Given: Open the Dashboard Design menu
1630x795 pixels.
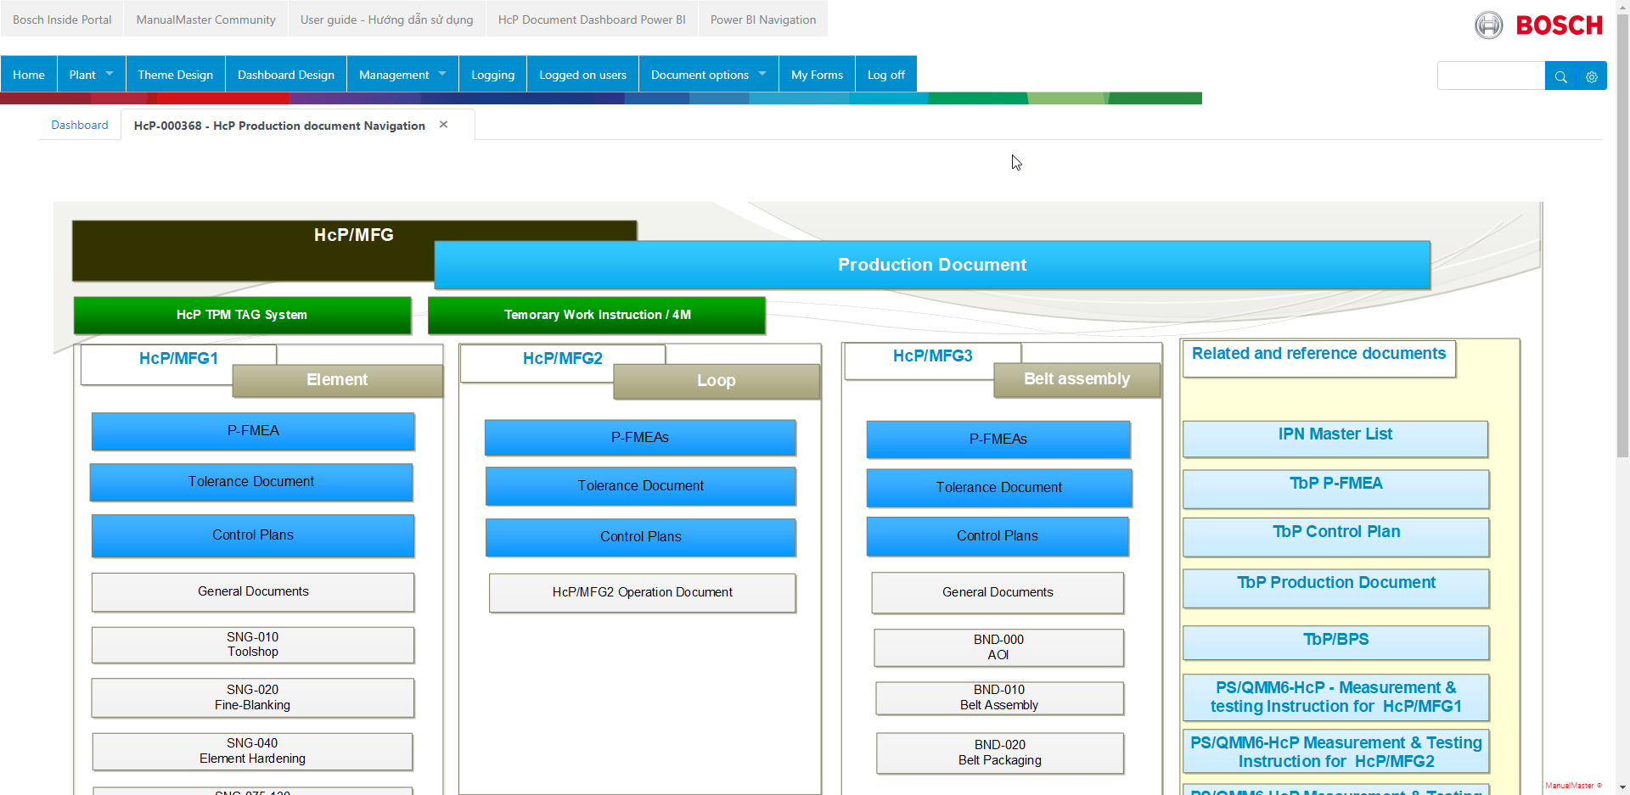Looking at the screenshot, I should pyautogui.click(x=286, y=75).
